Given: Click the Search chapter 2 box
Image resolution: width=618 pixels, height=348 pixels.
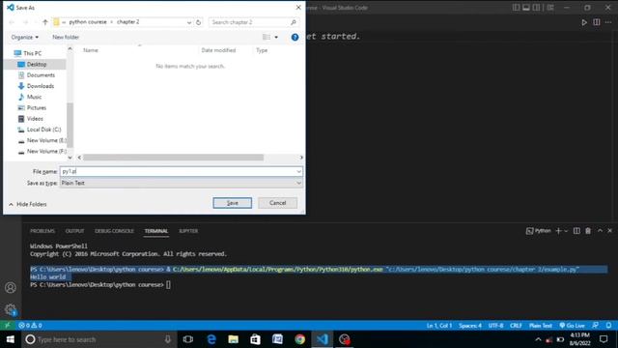Looking at the screenshot, I should pos(253,22).
